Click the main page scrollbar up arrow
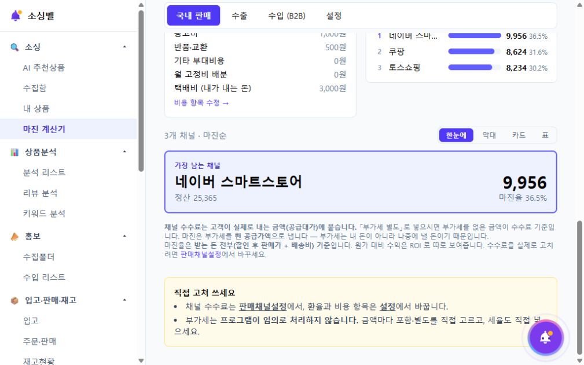 pyautogui.click(x=579, y=5)
